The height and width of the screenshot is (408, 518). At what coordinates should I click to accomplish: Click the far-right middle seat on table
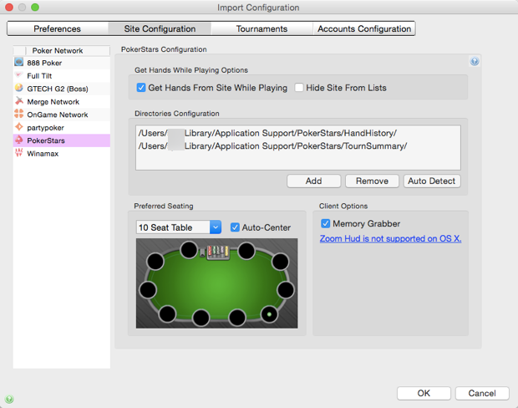(286, 290)
